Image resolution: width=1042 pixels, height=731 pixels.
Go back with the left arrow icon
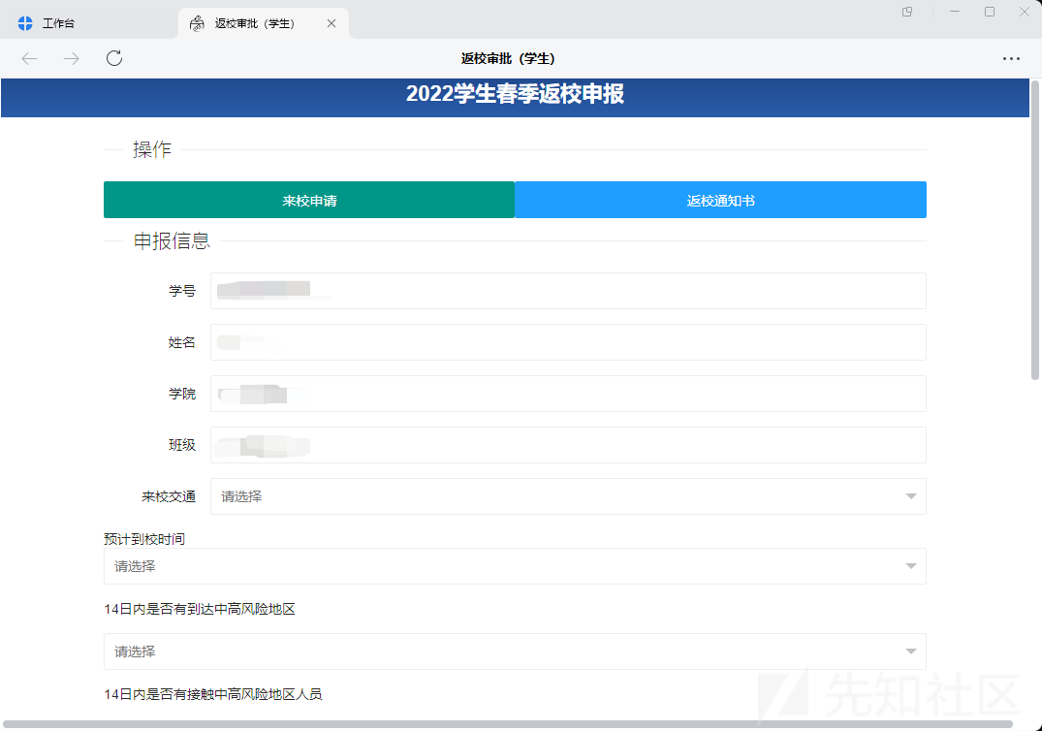(x=29, y=58)
